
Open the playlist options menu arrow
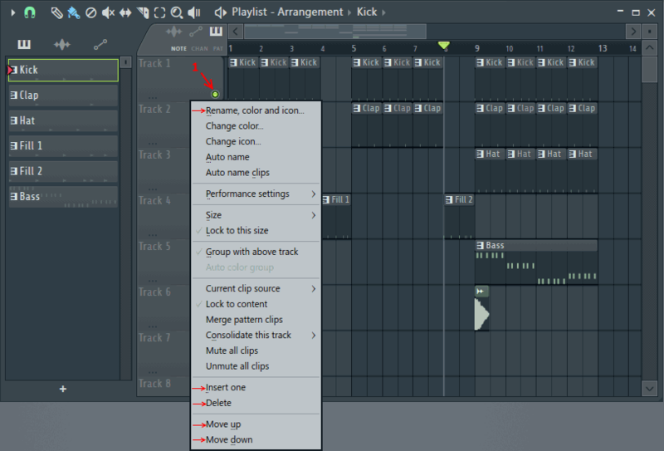(13, 12)
